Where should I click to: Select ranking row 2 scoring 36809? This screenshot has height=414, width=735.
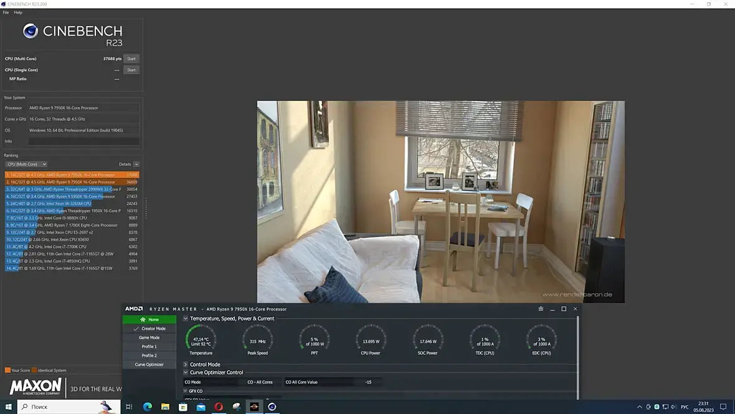[72, 182]
